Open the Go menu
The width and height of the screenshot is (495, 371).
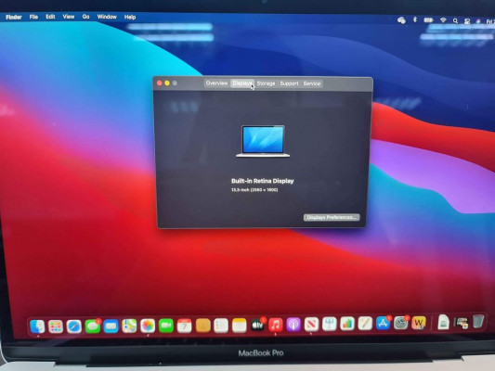coord(85,17)
